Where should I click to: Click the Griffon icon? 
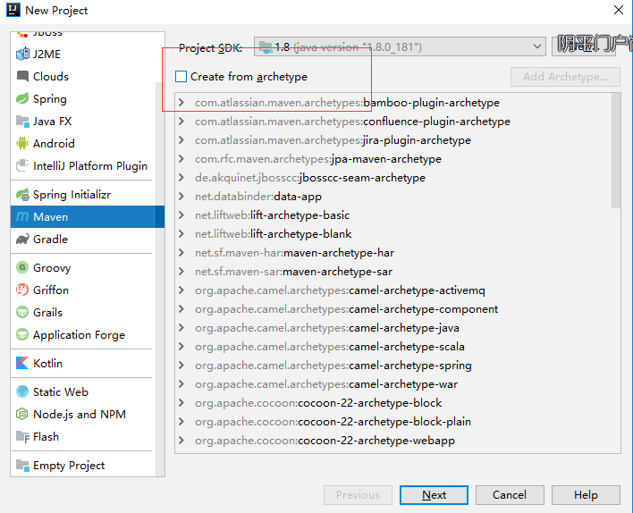(22, 290)
